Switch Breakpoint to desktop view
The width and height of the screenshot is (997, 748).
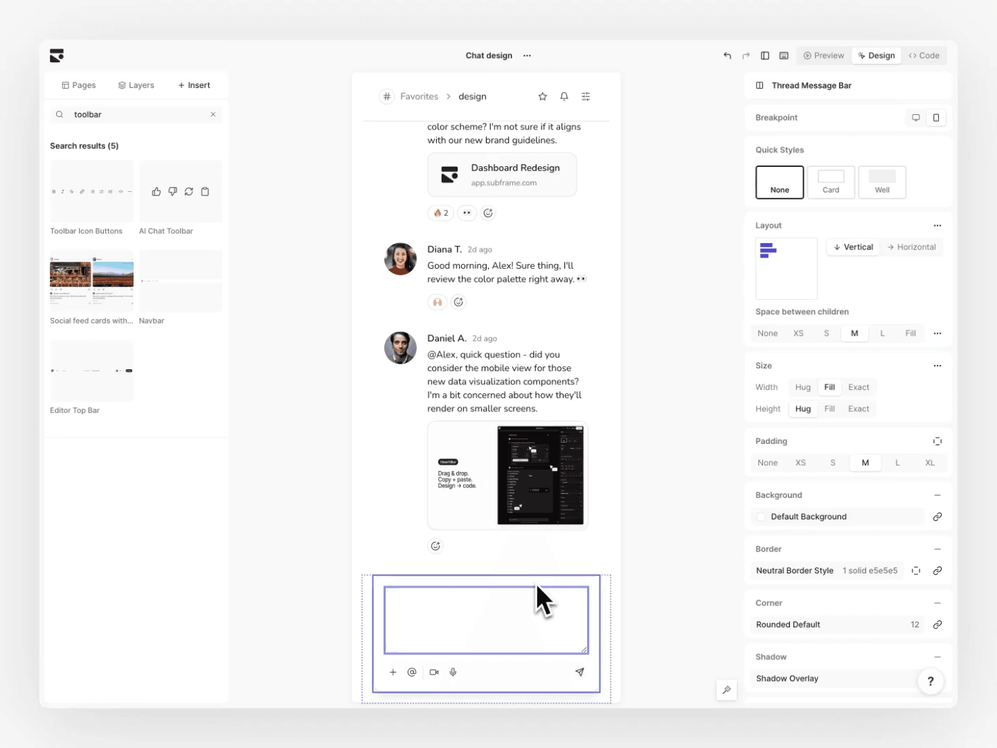click(x=915, y=117)
